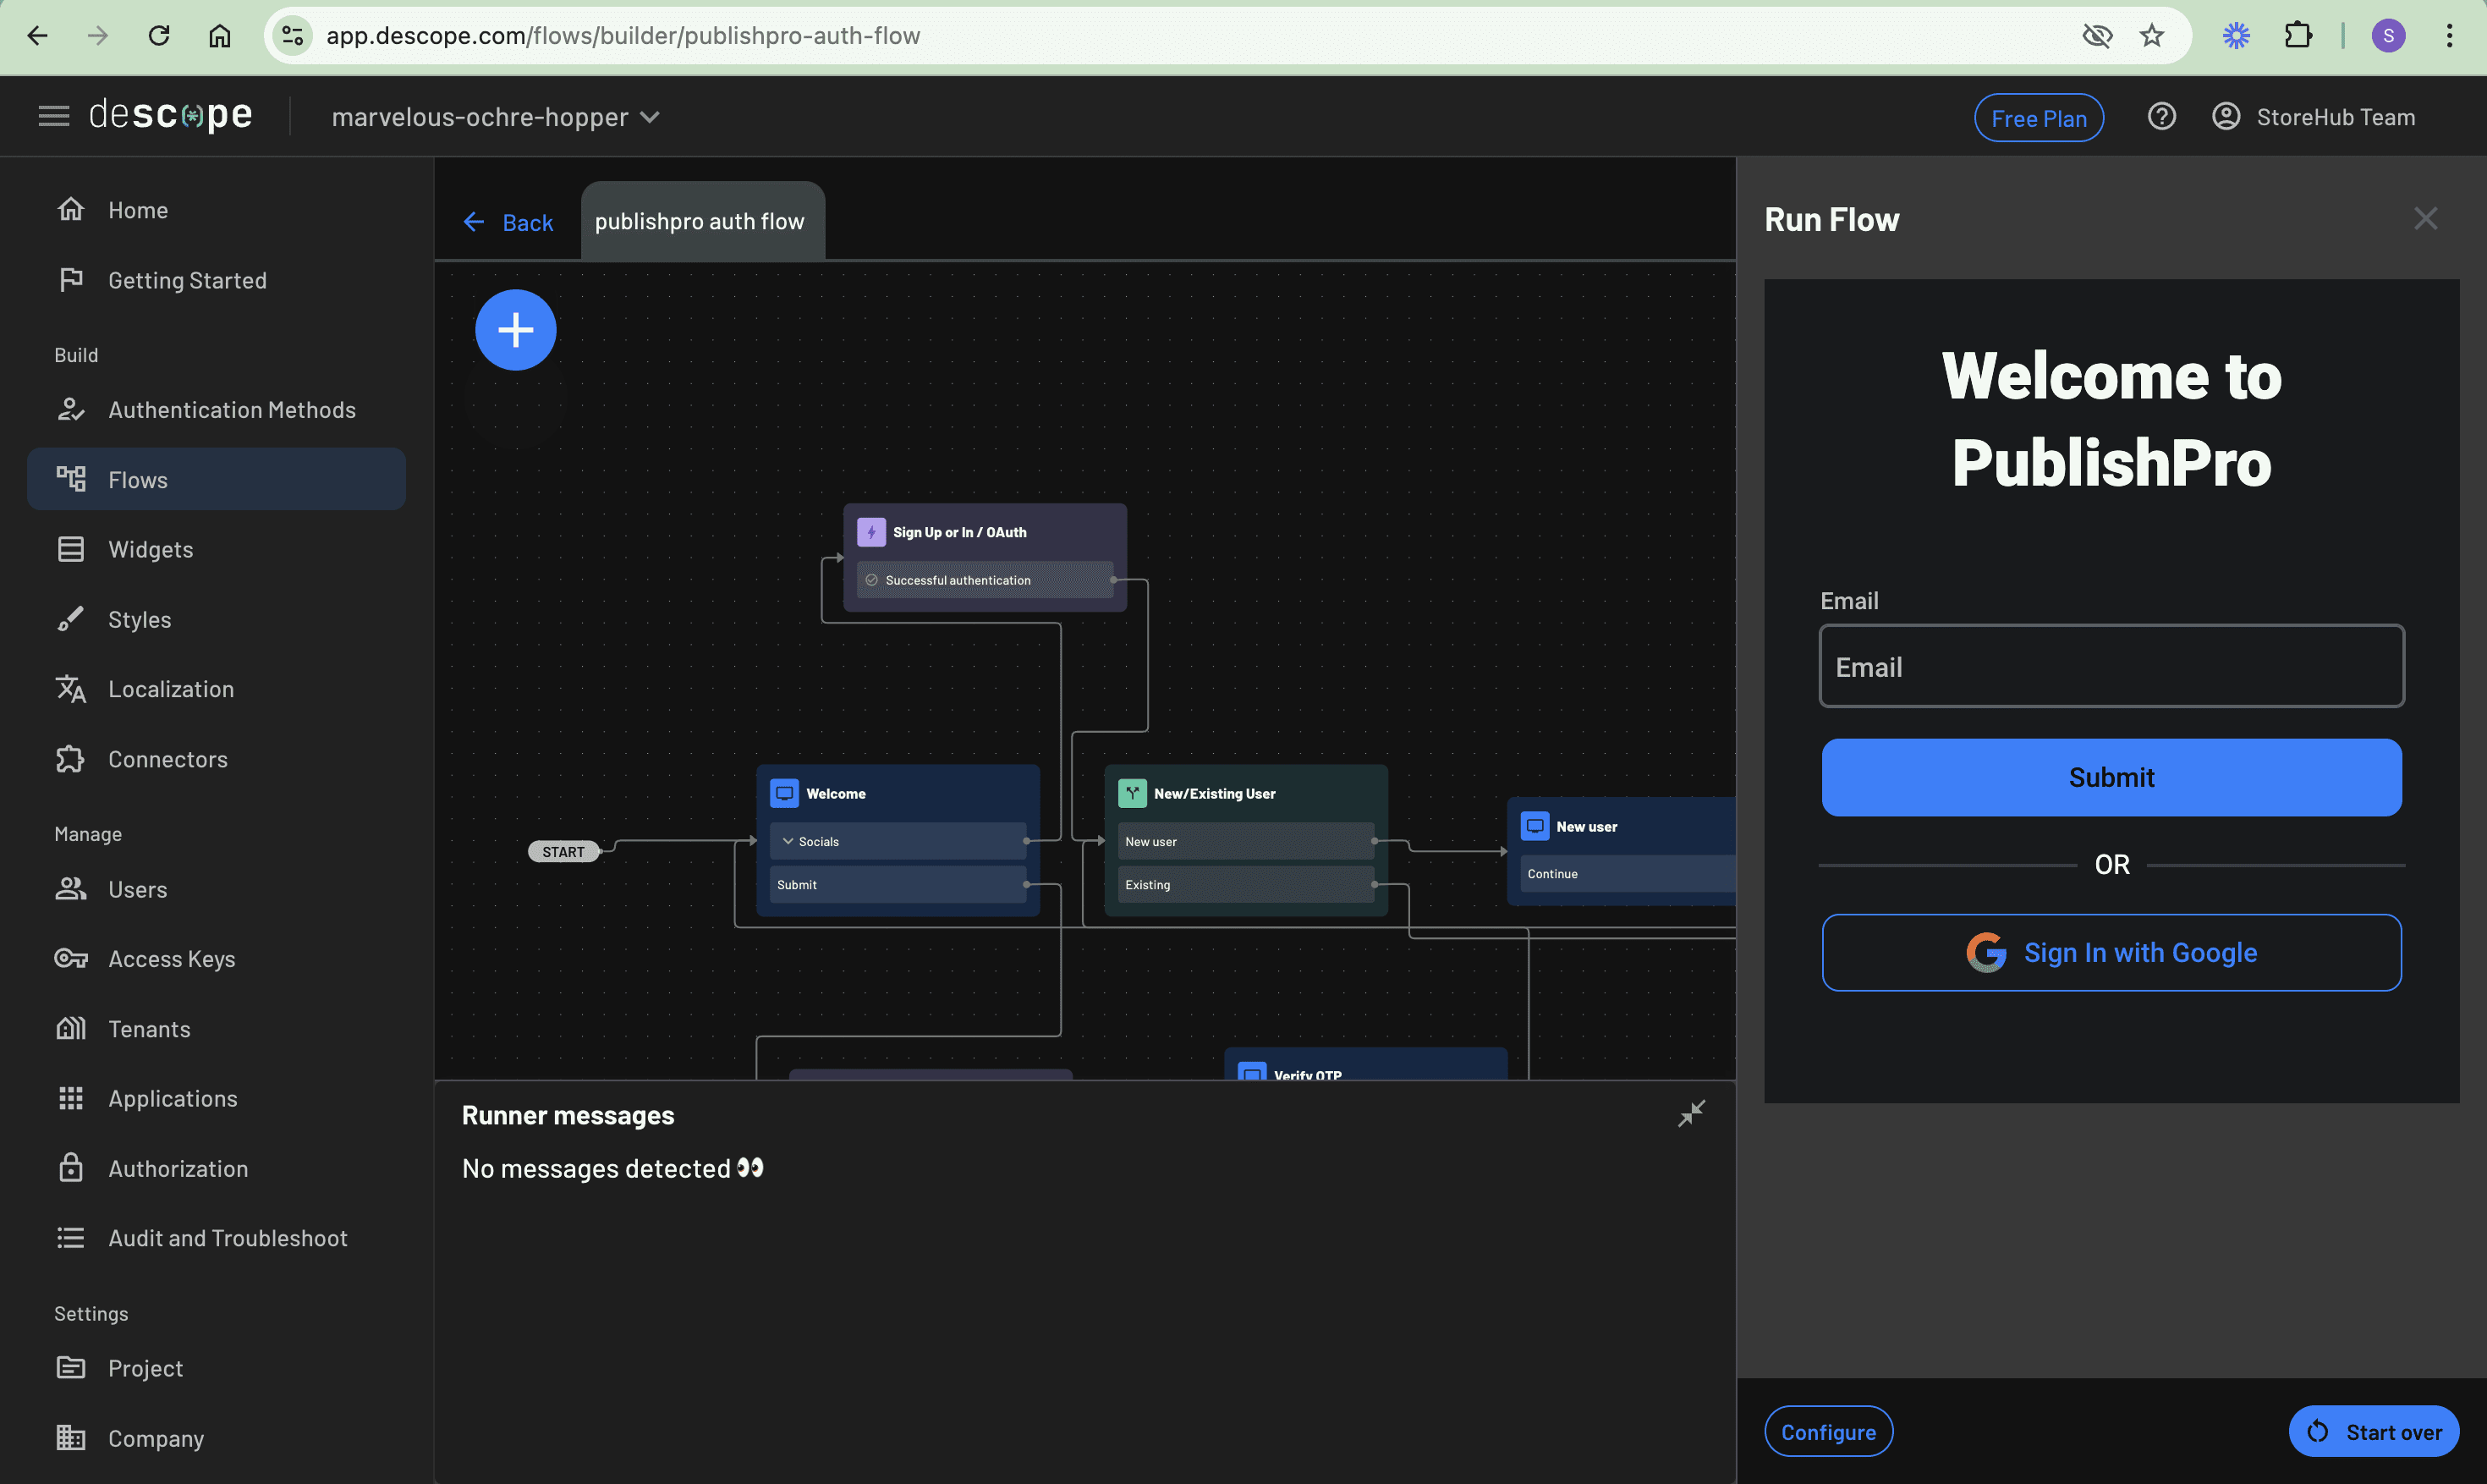This screenshot has width=2487, height=1484.
Task: Expand the Socials row in Welcome node
Action: (x=788, y=841)
